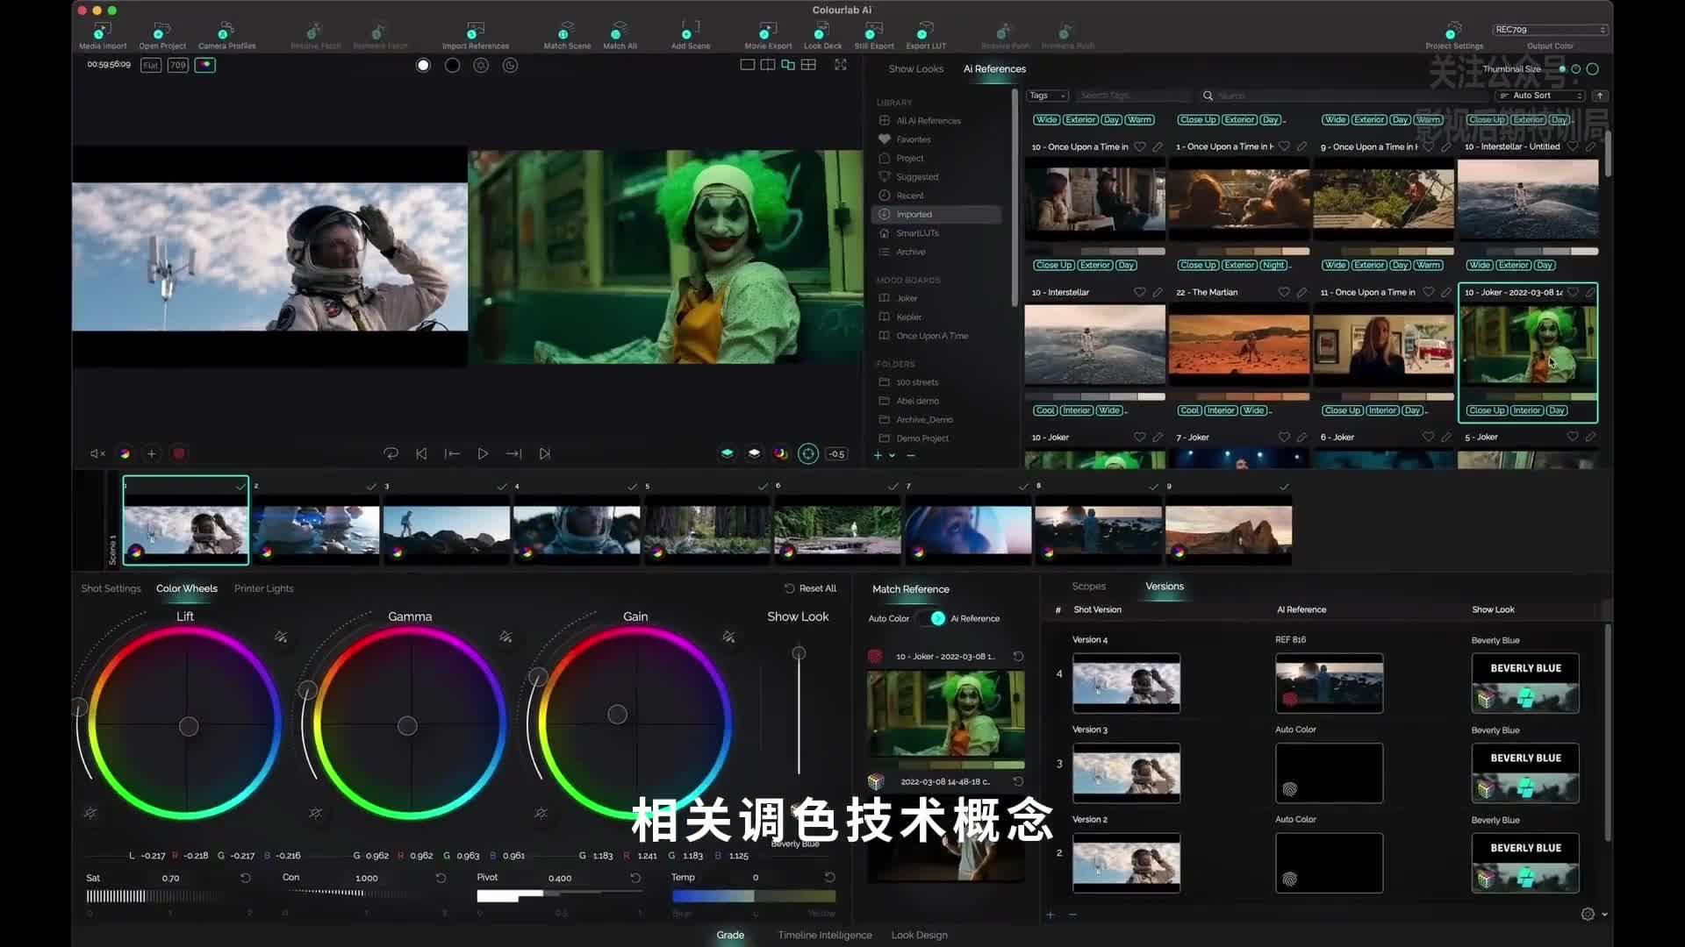1685x947 pixels.
Task: Click the Match Scene icon
Action: click(x=567, y=33)
